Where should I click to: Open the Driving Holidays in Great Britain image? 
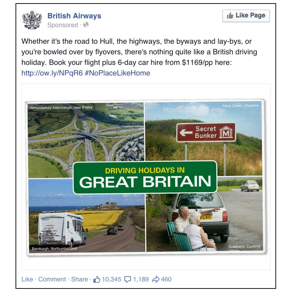[146, 177]
